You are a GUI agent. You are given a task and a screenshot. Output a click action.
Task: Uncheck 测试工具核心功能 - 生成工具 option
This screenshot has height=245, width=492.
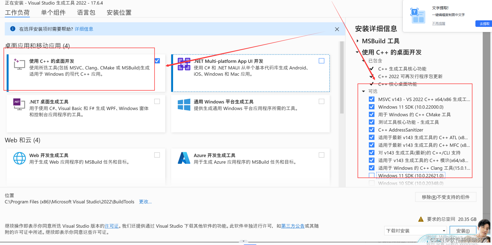tap(371, 122)
